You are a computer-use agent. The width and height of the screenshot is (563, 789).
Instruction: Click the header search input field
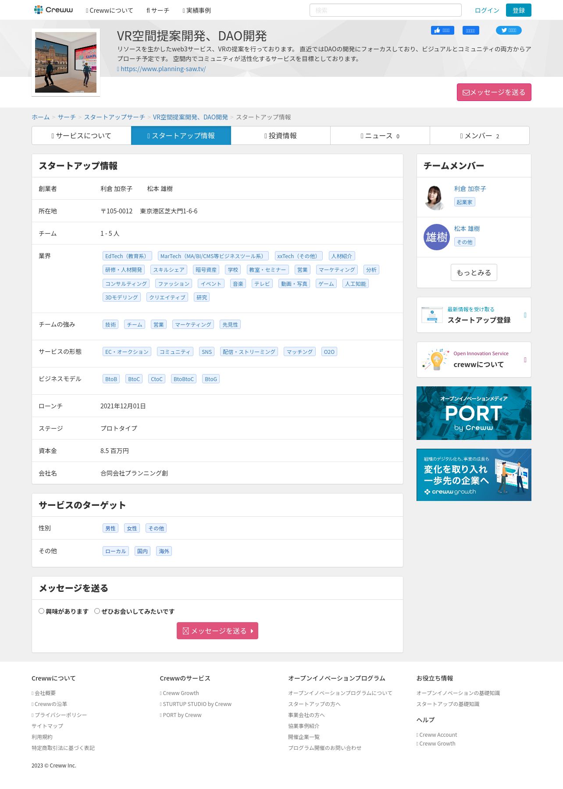click(x=385, y=10)
